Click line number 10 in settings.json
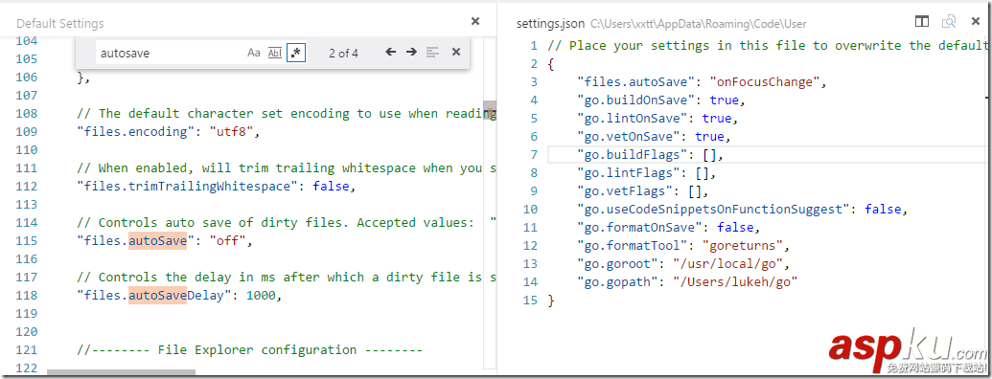Viewport: 992px width, 379px height. click(530, 209)
